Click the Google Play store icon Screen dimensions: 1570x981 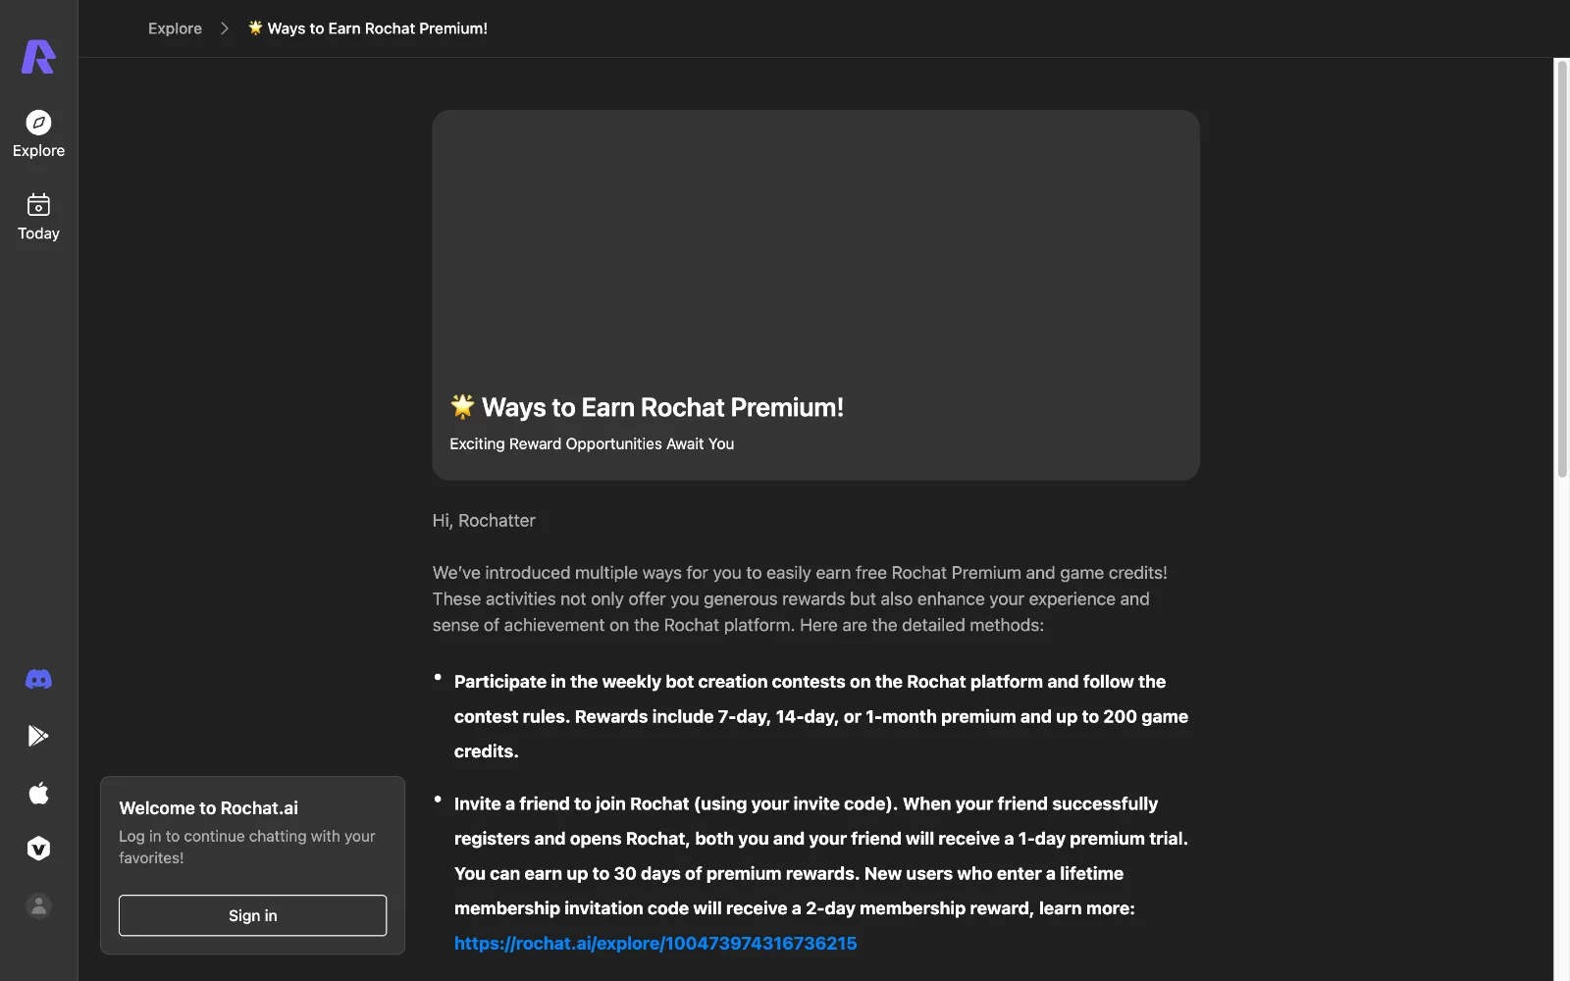(x=38, y=736)
